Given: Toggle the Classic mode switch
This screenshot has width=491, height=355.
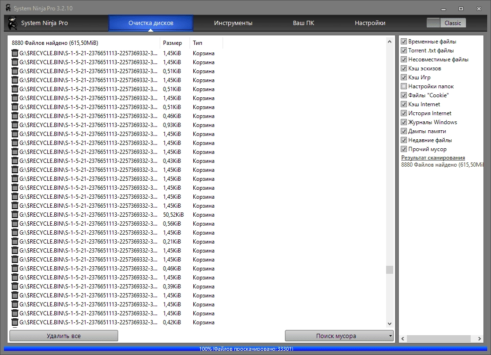Looking at the screenshot, I should click(x=446, y=23).
